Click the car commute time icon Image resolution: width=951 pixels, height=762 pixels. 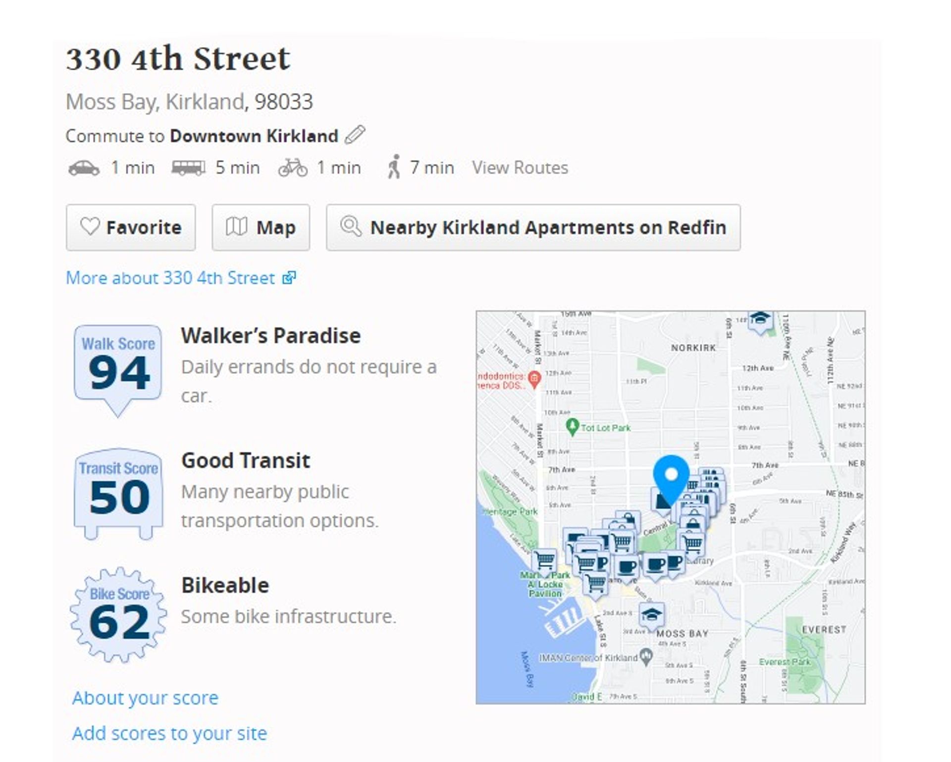84,168
